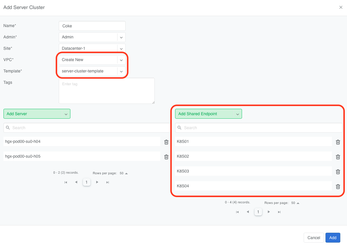The image size is (347, 249).
Task: Close the Add Server Cluster dialog
Action: (x=341, y=7)
